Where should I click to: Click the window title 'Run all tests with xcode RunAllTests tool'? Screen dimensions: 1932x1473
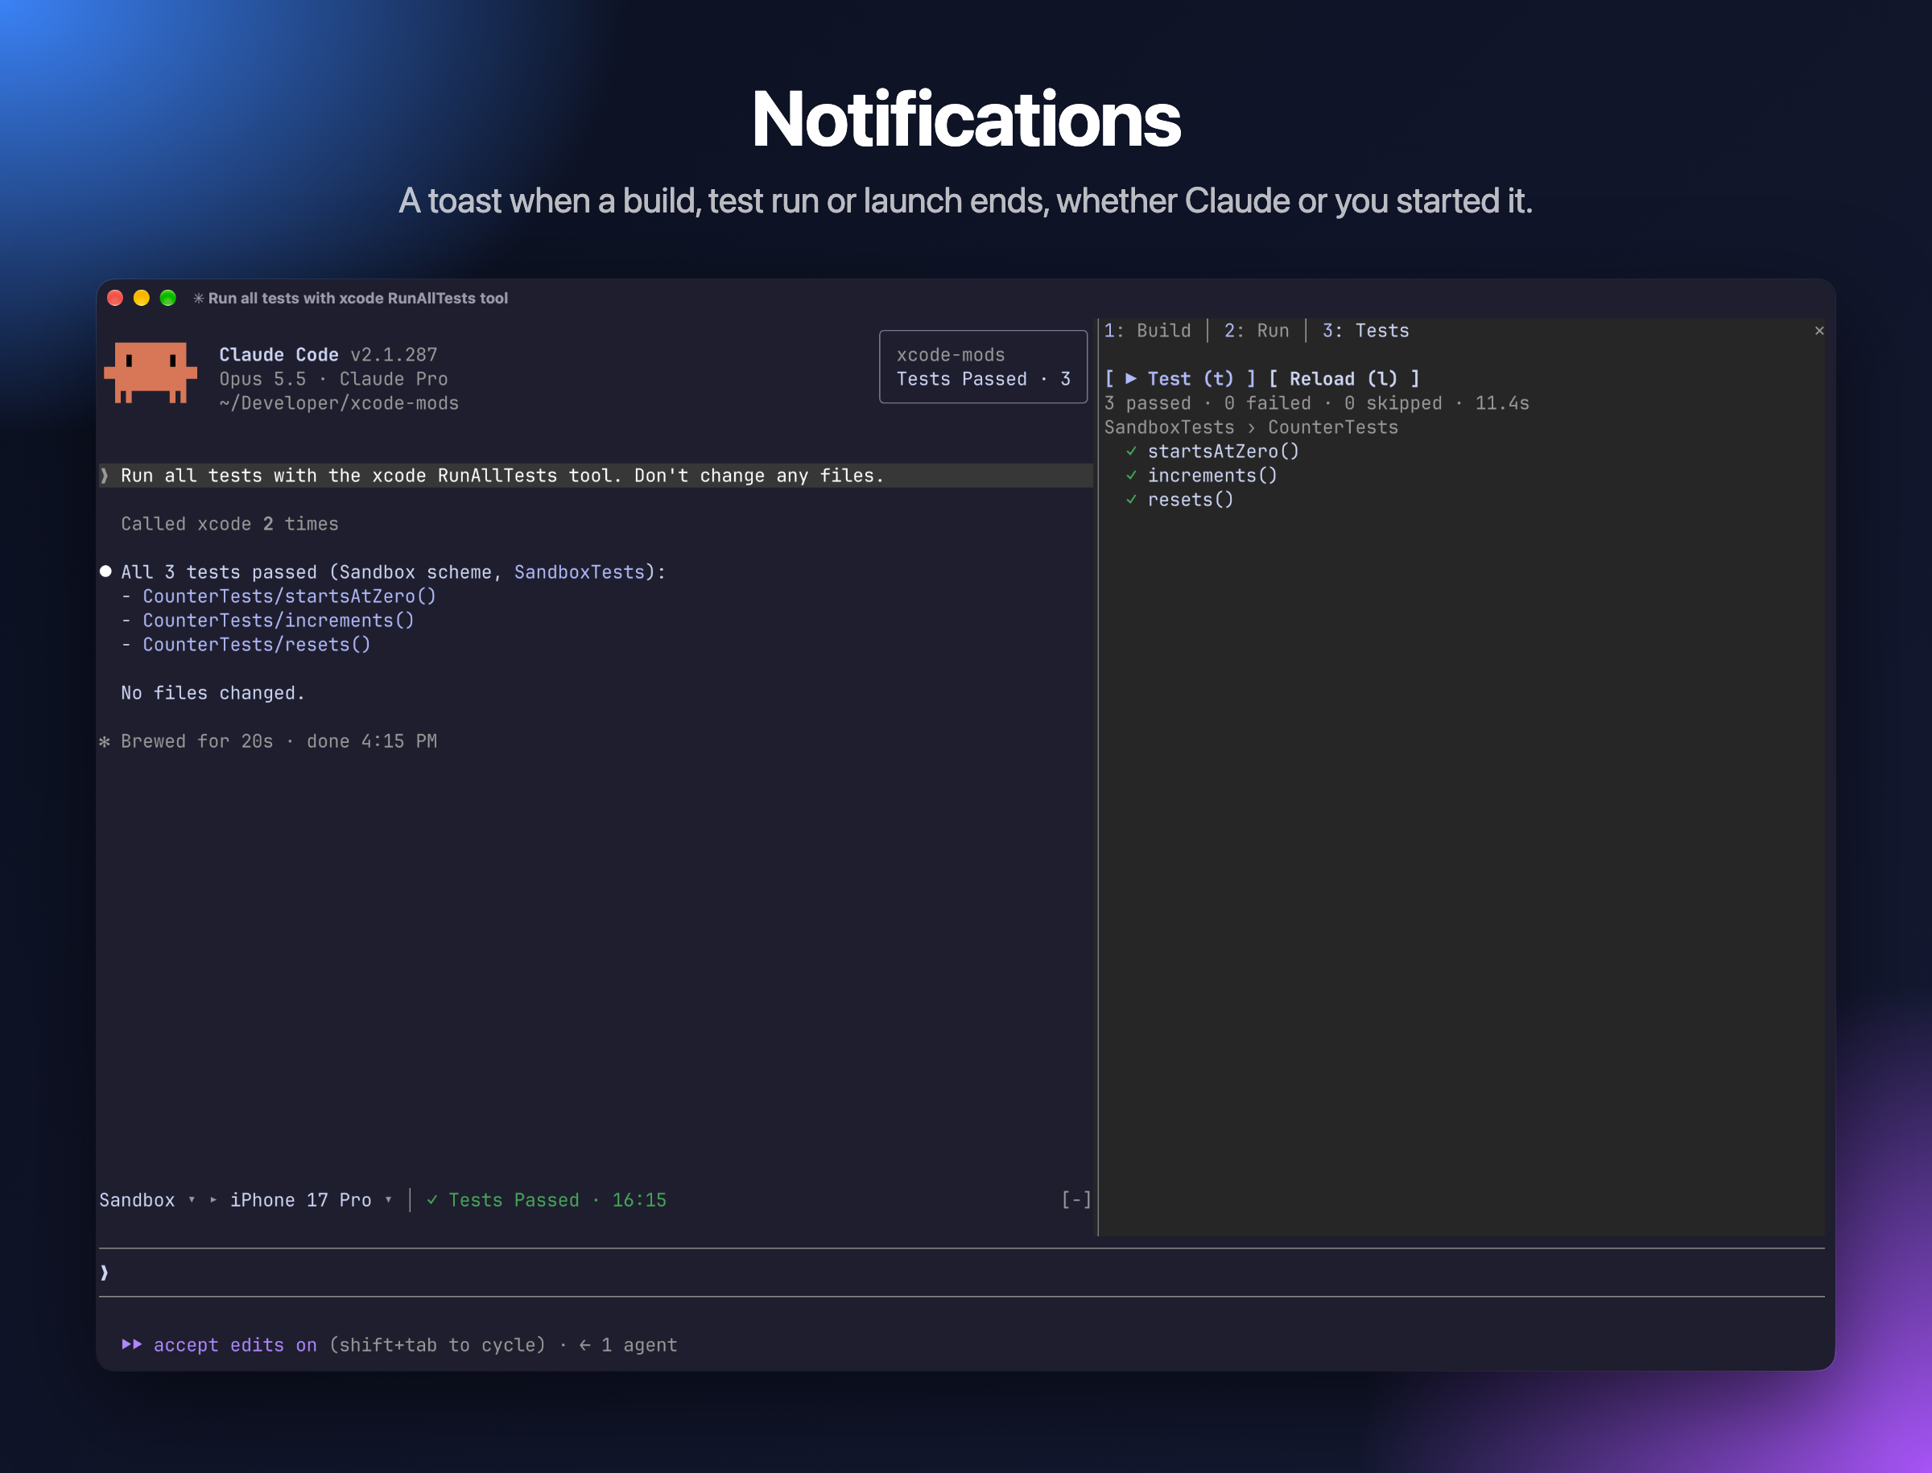357,298
